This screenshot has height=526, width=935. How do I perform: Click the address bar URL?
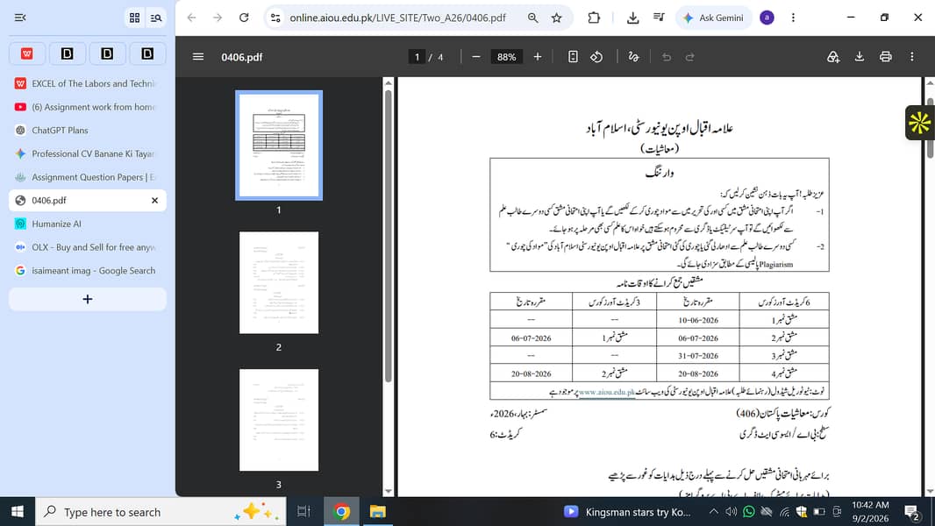pyautogui.click(x=397, y=18)
